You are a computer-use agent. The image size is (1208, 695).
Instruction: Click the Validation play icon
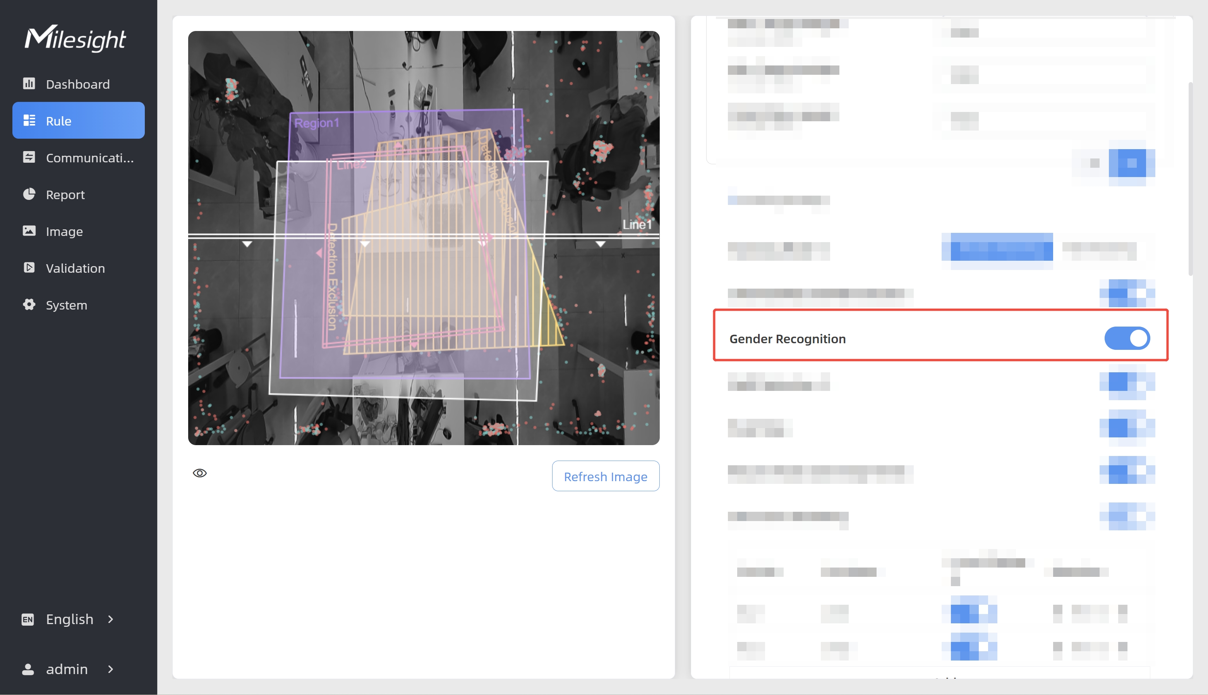(x=29, y=268)
